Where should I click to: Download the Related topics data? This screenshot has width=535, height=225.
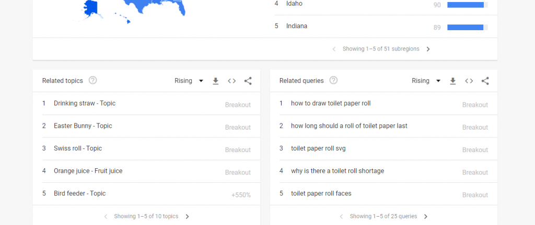[215, 81]
